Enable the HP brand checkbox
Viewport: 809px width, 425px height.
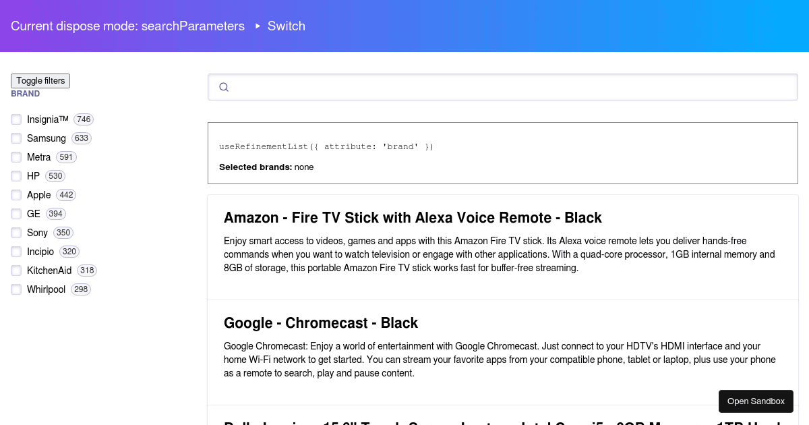click(x=16, y=176)
